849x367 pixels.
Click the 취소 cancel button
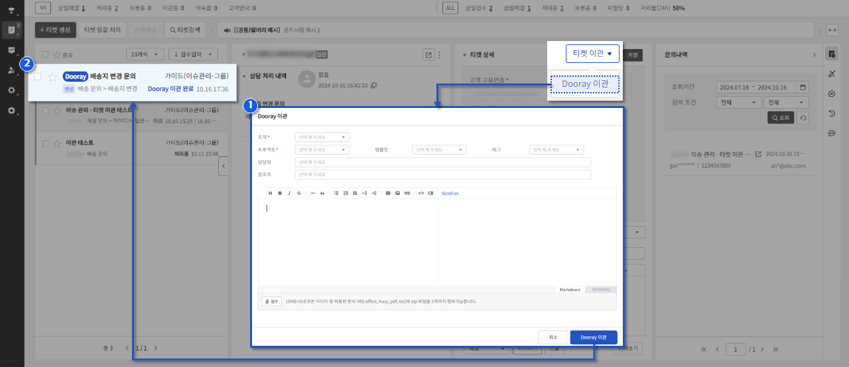click(553, 337)
